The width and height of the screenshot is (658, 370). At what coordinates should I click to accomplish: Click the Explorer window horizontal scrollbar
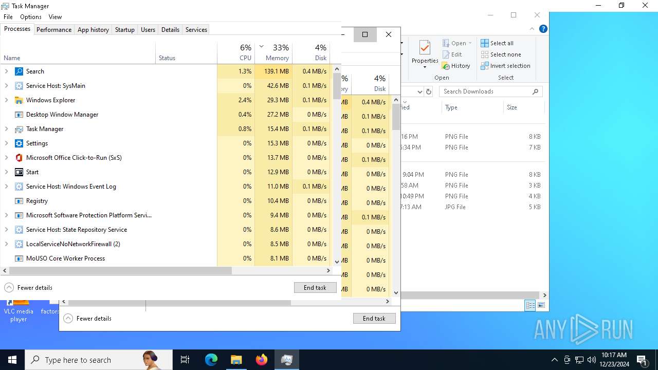[x=469, y=295]
